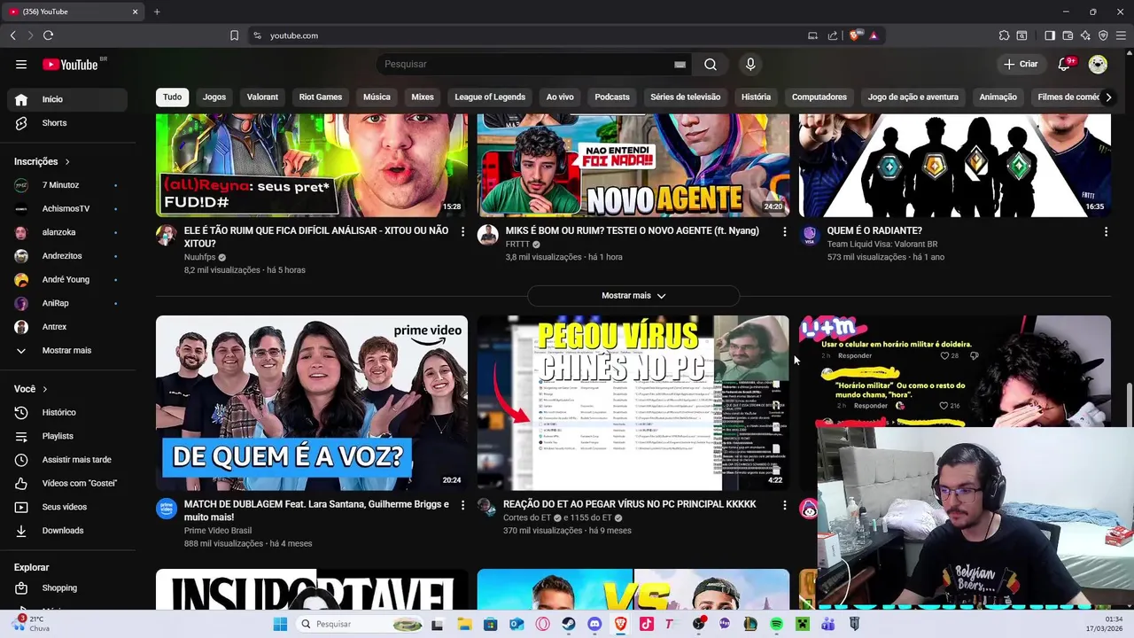
Task: Start voice search with the microphone icon
Action: [750, 64]
